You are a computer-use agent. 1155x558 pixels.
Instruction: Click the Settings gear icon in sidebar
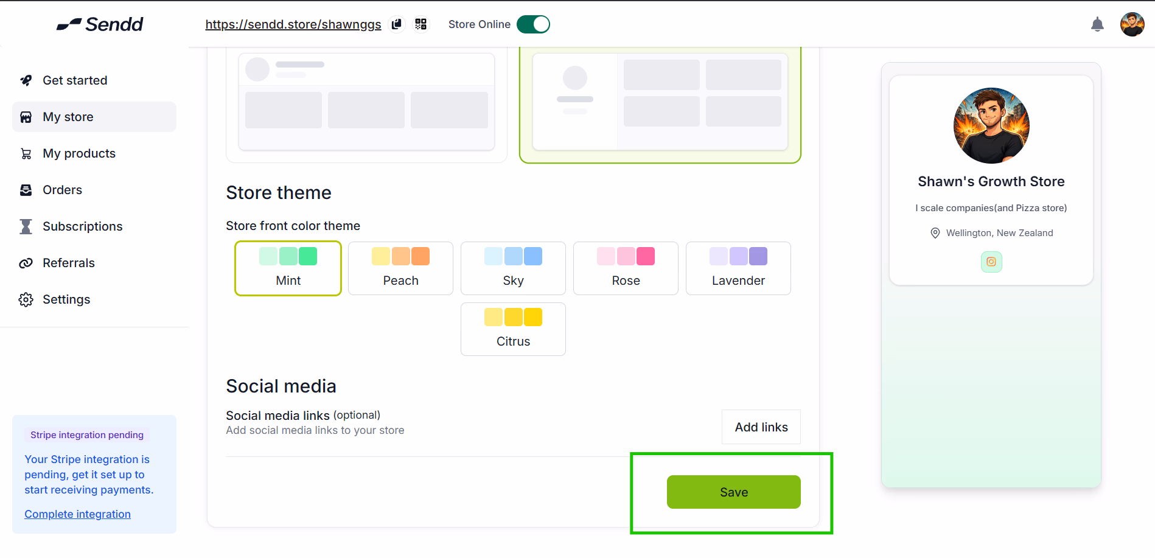(26, 299)
